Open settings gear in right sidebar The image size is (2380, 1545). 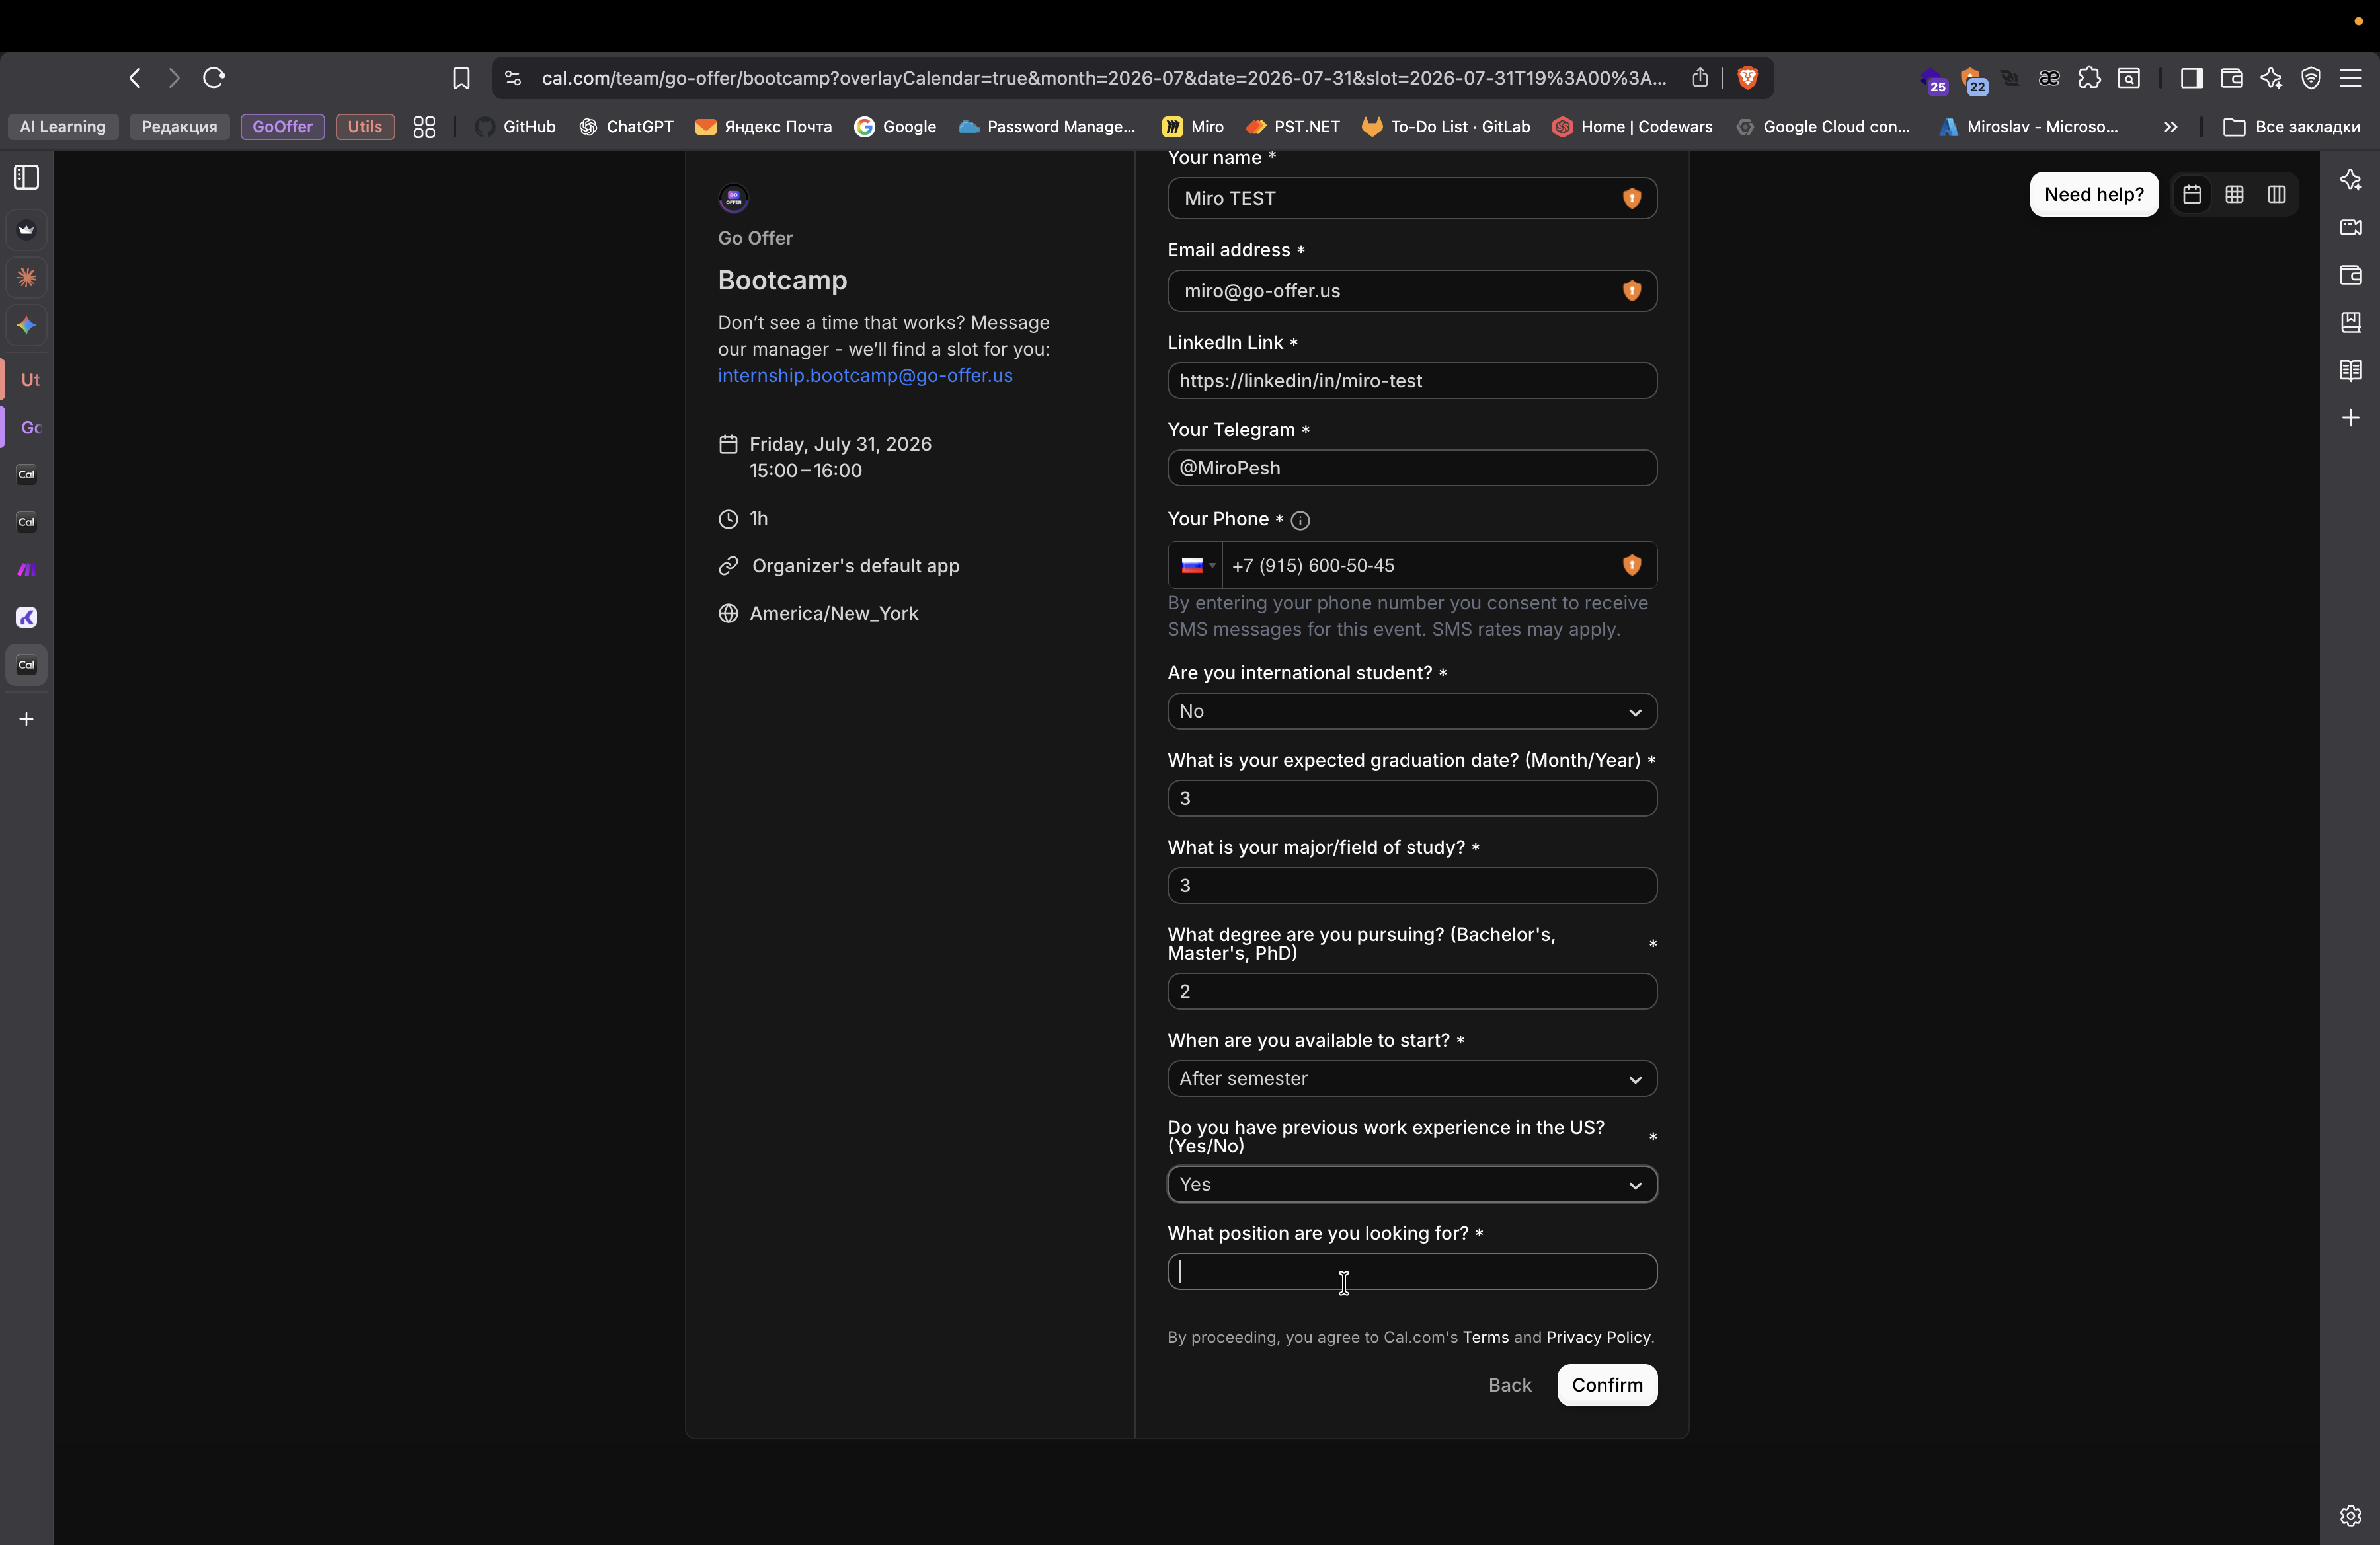tap(2350, 1516)
